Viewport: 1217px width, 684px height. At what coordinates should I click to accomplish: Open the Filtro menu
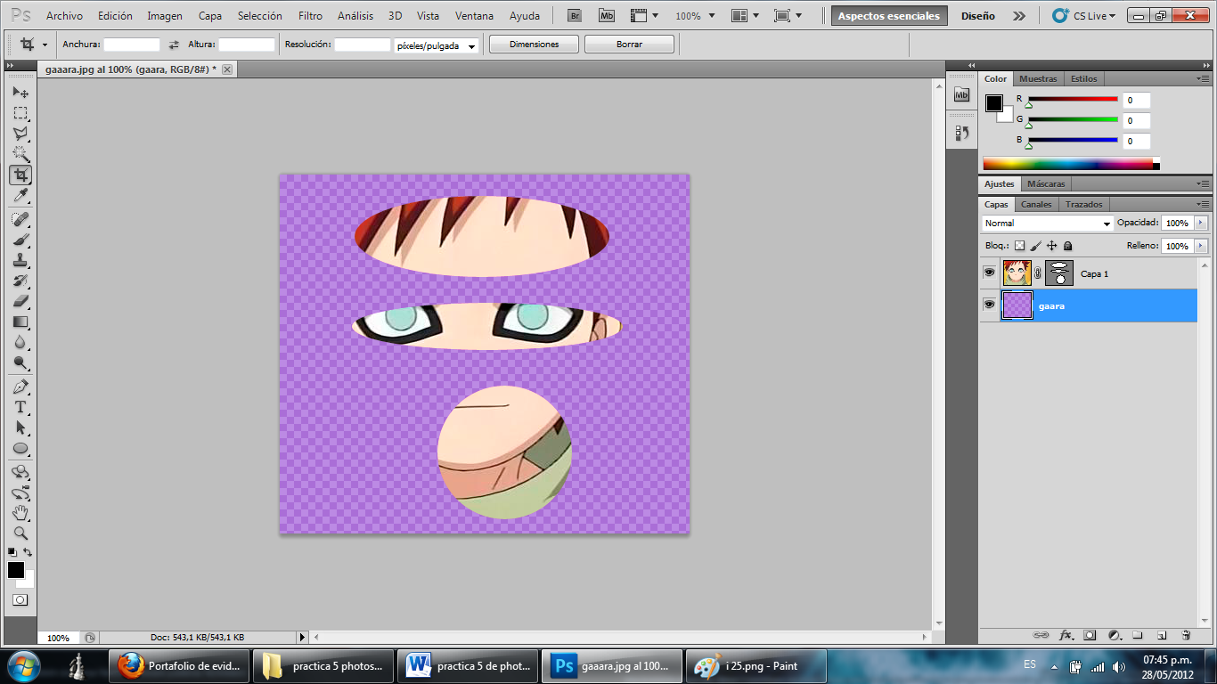[310, 16]
